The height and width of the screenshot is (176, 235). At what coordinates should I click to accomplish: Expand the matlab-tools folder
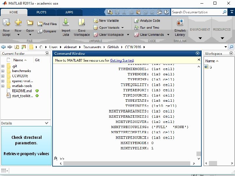click(3, 86)
